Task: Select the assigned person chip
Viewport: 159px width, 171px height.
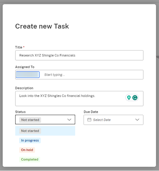Action: pos(27,75)
